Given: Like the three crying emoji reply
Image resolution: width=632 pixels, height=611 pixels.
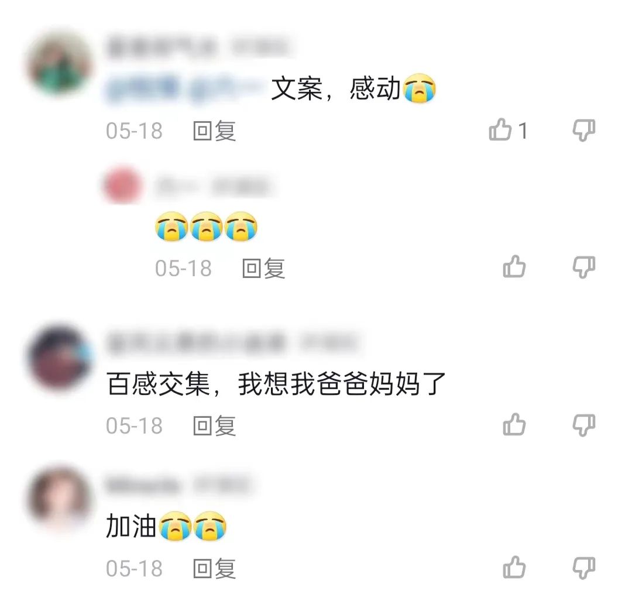Looking at the screenshot, I should pyautogui.click(x=514, y=266).
